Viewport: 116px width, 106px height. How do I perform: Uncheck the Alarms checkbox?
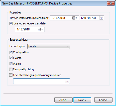tap(11, 64)
